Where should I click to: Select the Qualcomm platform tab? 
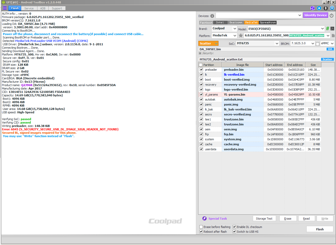pos(236,23)
